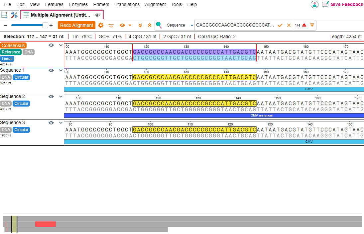Click the feedback notepad icon
This screenshot has width=364, height=234.
[x=325, y=4]
